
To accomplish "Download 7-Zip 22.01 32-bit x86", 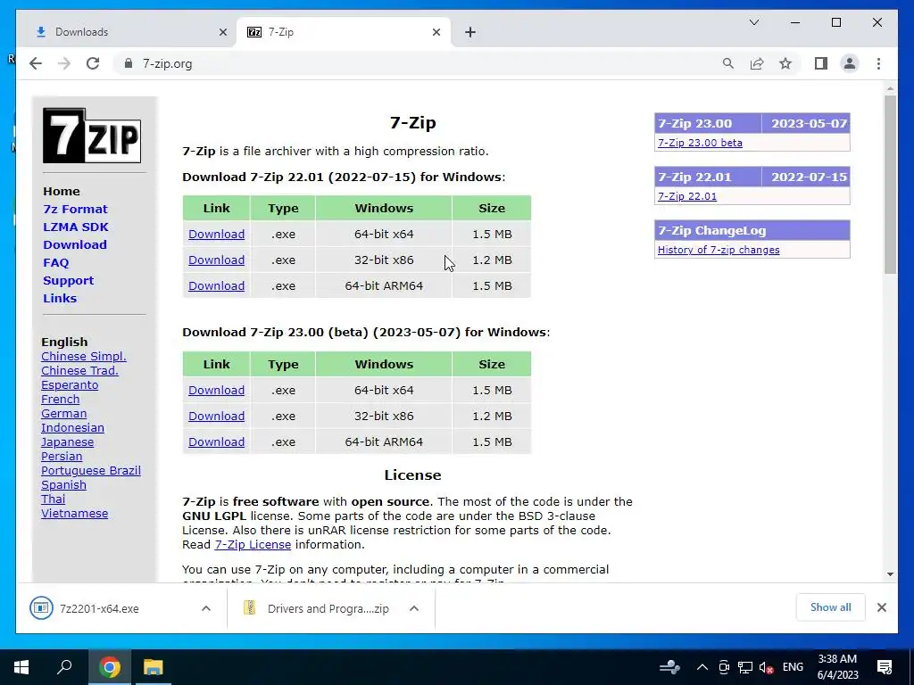I will coord(216,260).
